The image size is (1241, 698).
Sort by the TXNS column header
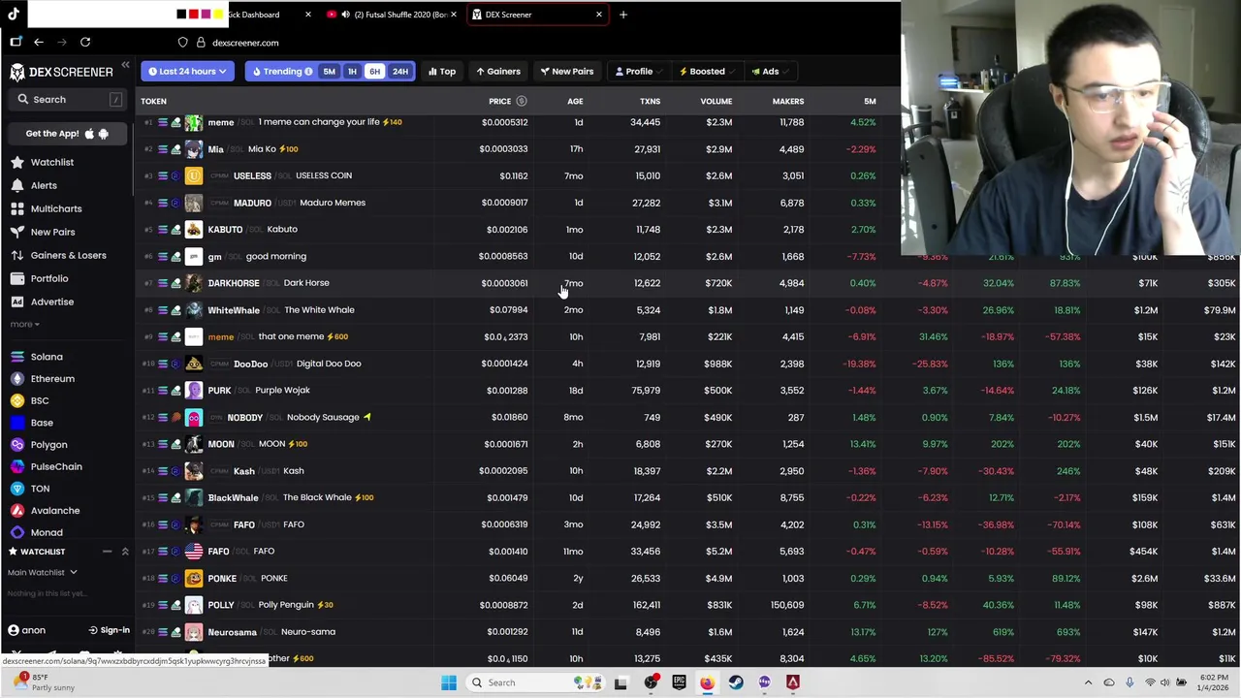650,101
